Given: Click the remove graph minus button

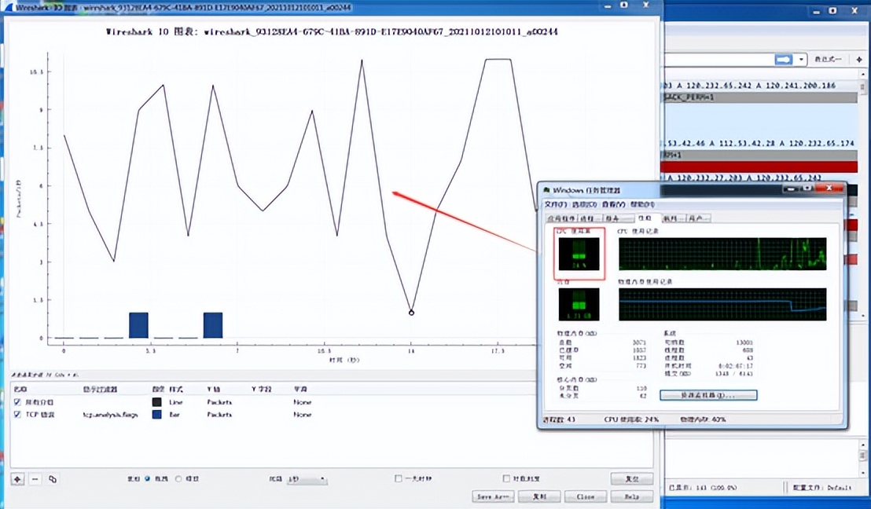Looking at the screenshot, I should click(x=35, y=478).
